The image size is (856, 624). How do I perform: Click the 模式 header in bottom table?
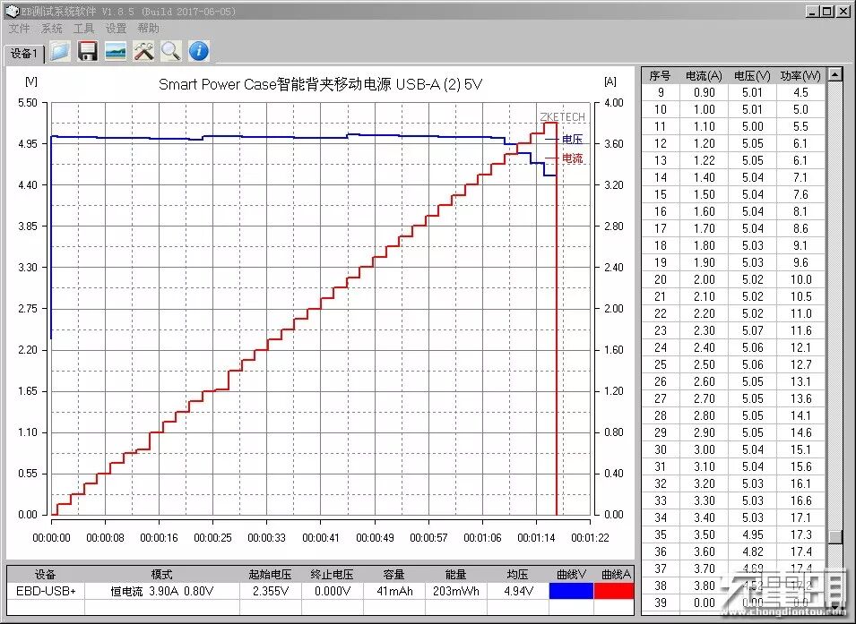(162, 575)
